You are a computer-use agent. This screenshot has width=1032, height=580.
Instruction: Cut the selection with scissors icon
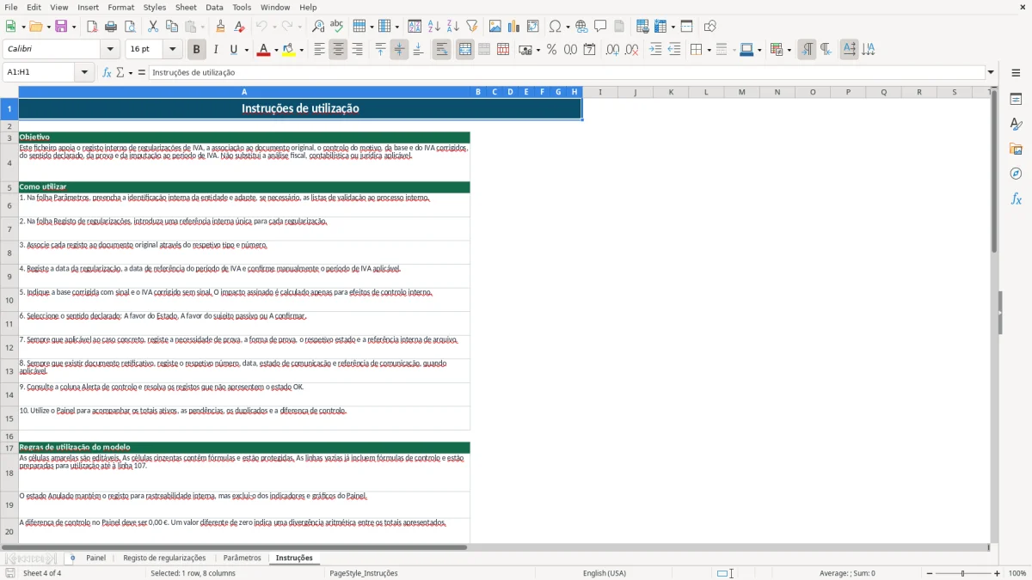(x=153, y=27)
